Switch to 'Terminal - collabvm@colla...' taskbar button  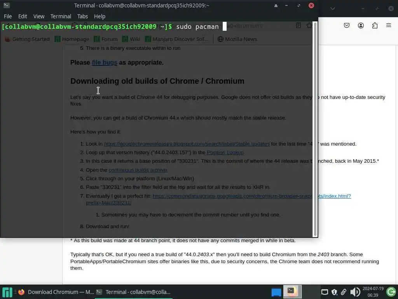[134, 292]
